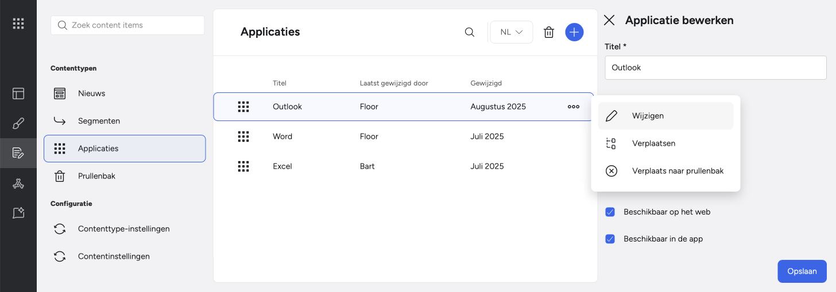This screenshot has height=292, width=836.
Task: Choose Wijzigen from the context menu
Action: click(x=665, y=116)
